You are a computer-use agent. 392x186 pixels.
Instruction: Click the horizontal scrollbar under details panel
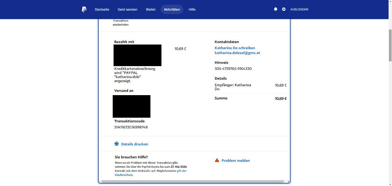tap(192, 181)
